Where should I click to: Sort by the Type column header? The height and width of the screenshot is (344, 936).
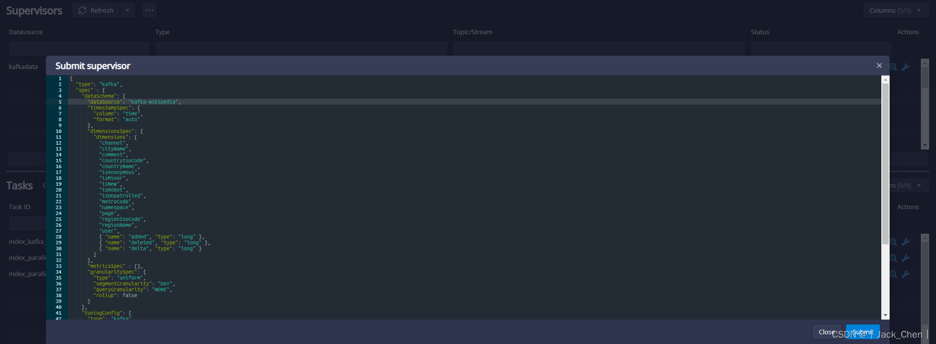(x=162, y=32)
